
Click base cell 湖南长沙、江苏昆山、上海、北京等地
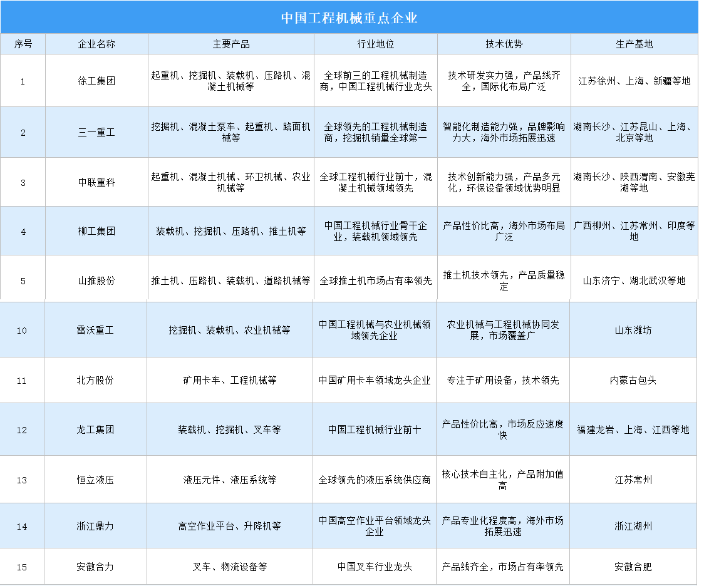[634, 132]
